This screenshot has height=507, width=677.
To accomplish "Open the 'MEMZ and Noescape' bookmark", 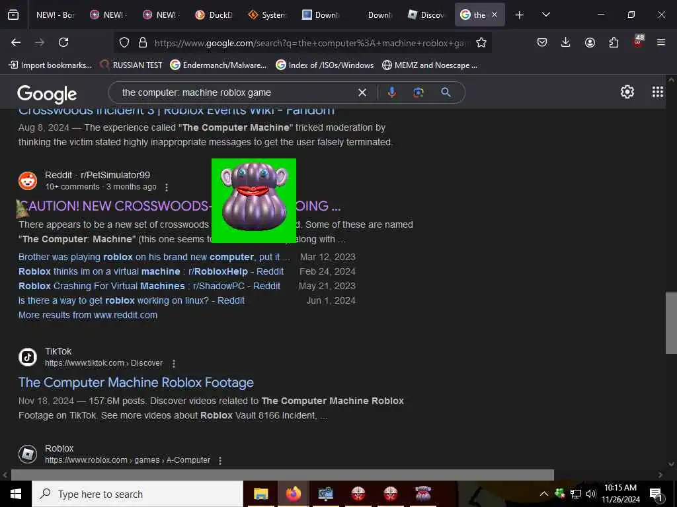I will [x=430, y=65].
